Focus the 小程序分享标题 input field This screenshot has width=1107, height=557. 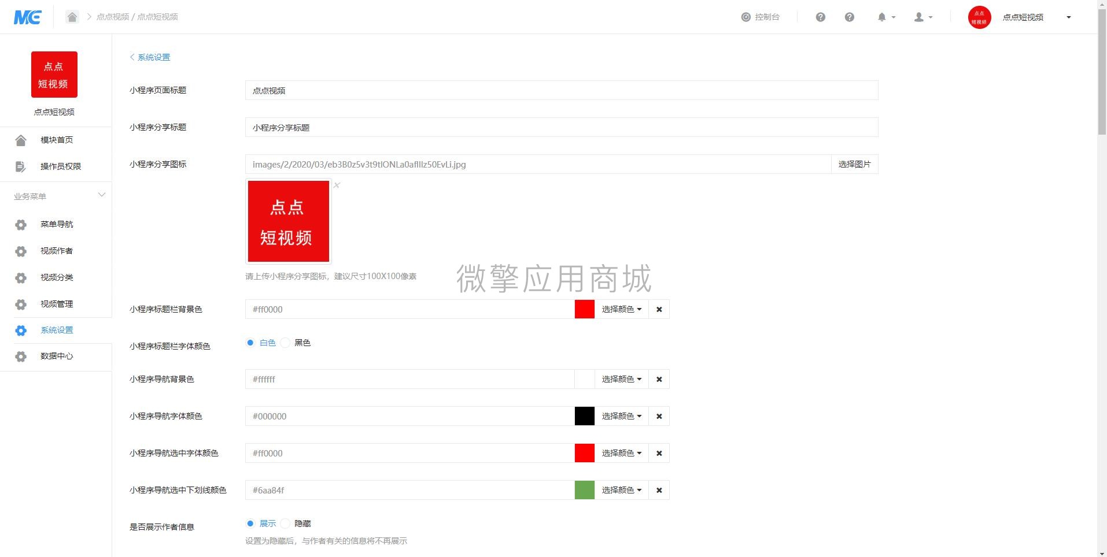562,127
